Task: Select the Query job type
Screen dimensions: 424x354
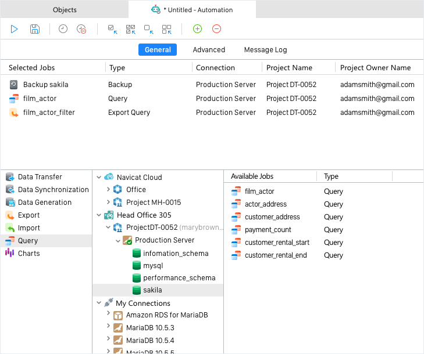Action: tap(47, 241)
